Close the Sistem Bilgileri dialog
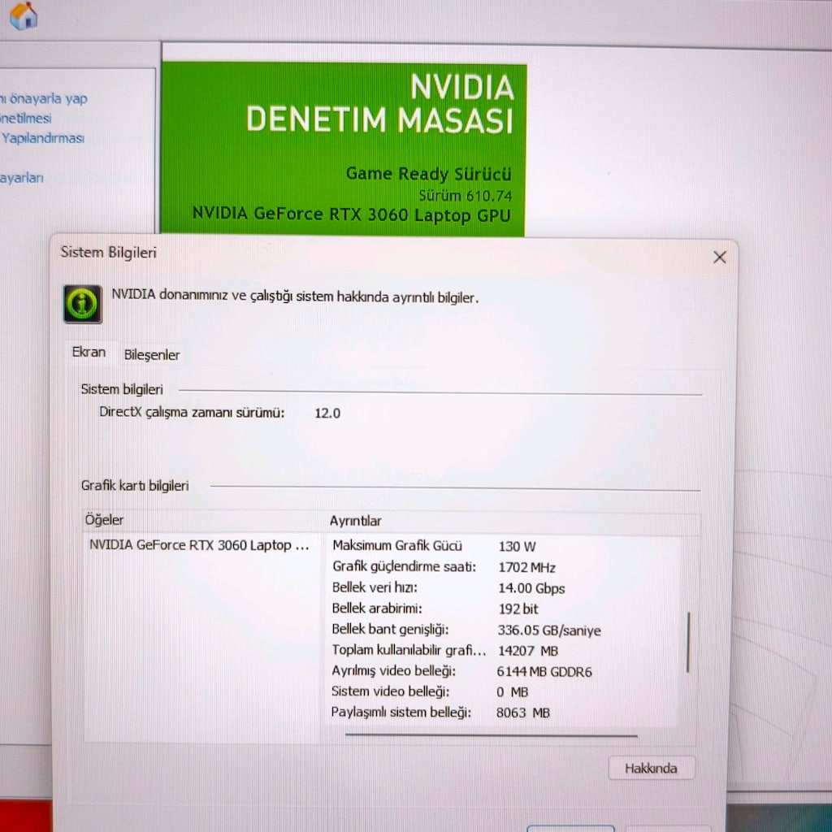This screenshot has height=832, width=832. [x=720, y=258]
